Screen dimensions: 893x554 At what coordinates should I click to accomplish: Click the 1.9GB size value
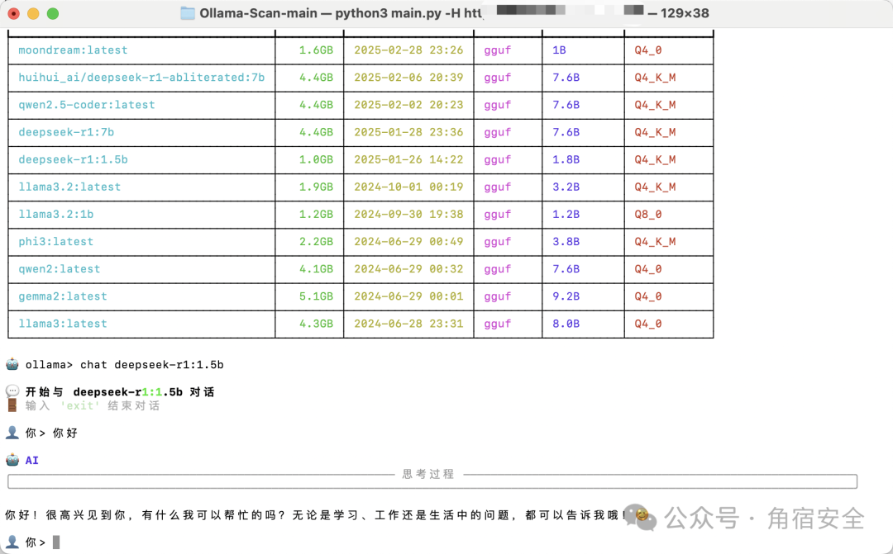[x=316, y=187]
